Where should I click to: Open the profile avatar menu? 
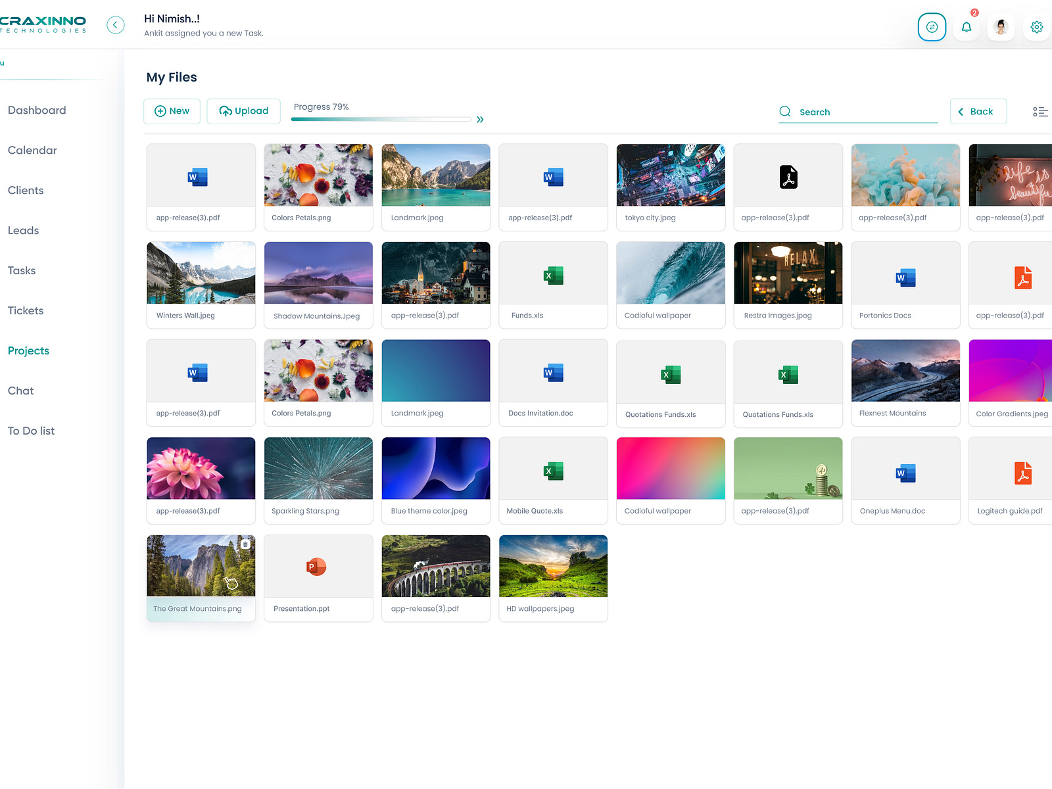(x=1001, y=27)
